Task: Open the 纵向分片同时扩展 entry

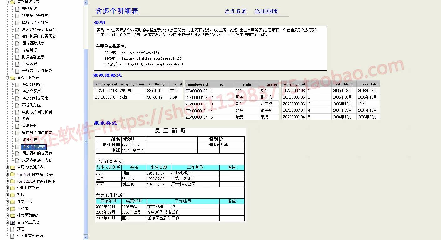Action: point(37,112)
